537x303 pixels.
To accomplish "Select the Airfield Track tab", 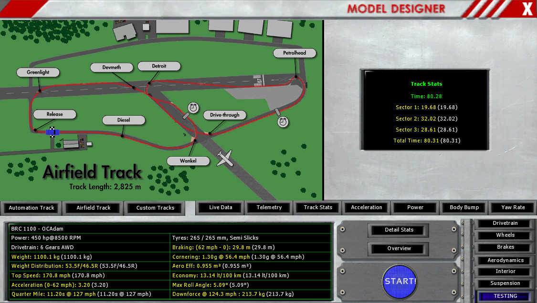I will (94, 208).
